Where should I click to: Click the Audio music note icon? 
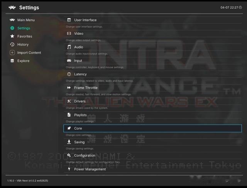69,47
